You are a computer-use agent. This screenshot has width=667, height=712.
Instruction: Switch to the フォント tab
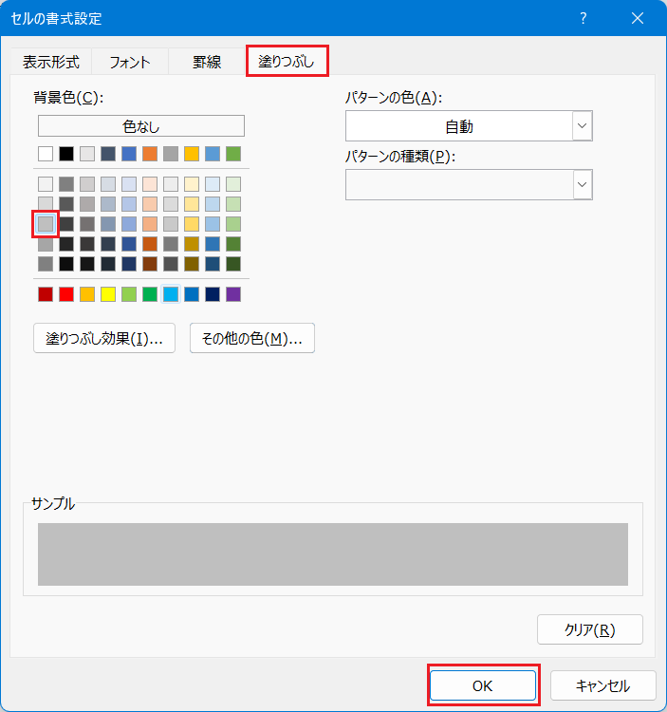[130, 62]
